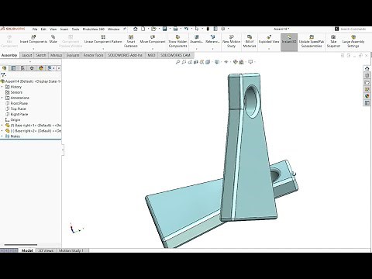Open the Reference Geometry tool
372x279 pixels.
212,40
